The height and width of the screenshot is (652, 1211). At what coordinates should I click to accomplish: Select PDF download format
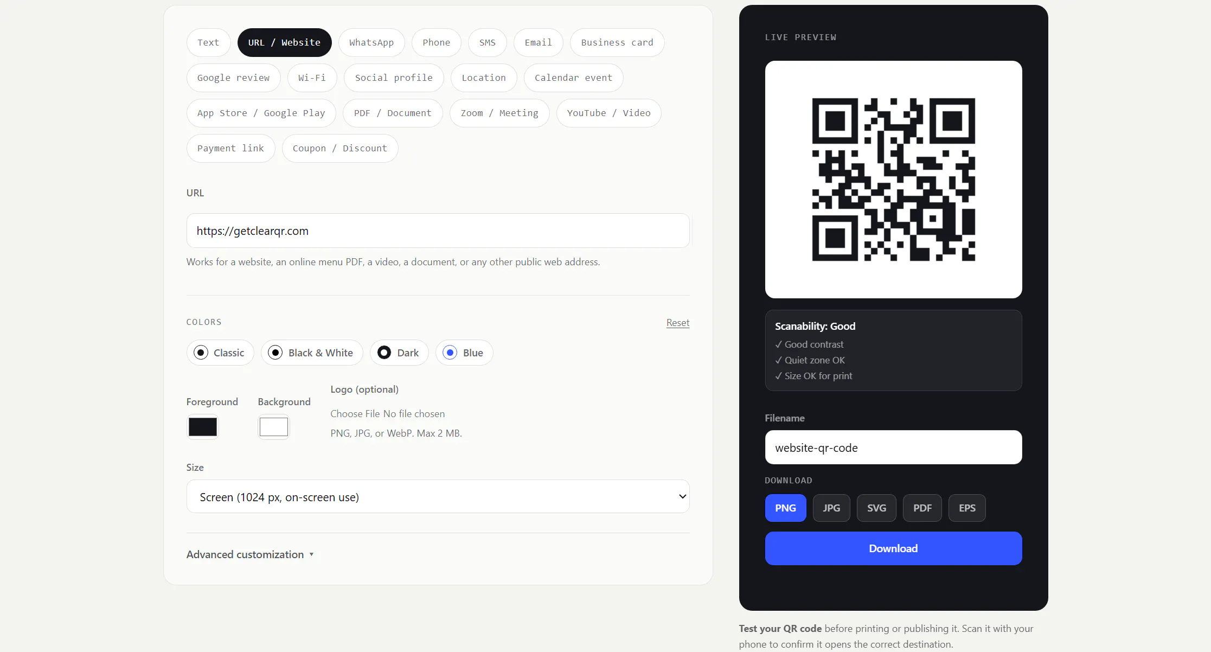[x=922, y=508]
